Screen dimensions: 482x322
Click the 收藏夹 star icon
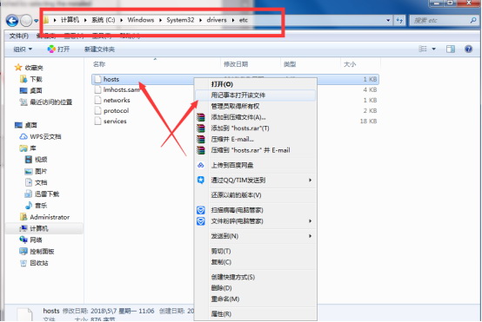[18, 67]
